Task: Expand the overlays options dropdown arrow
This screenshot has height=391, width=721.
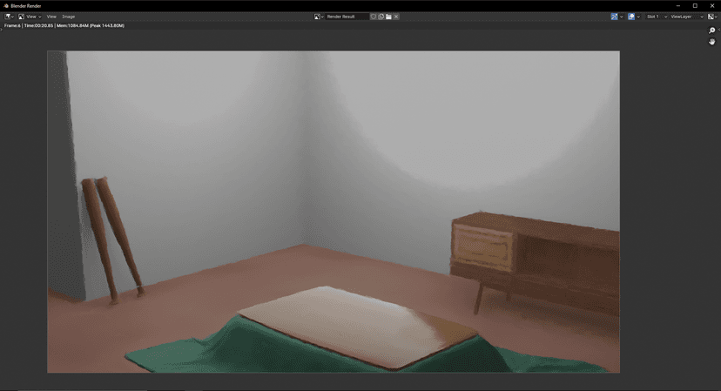Action: point(638,17)
